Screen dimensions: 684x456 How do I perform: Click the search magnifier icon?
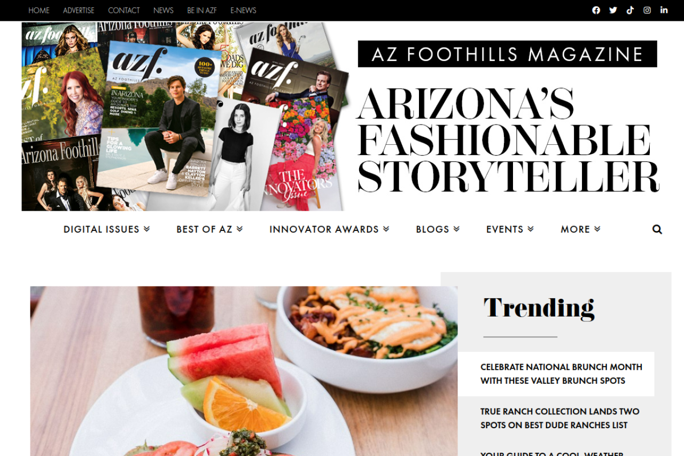point(657,229)
